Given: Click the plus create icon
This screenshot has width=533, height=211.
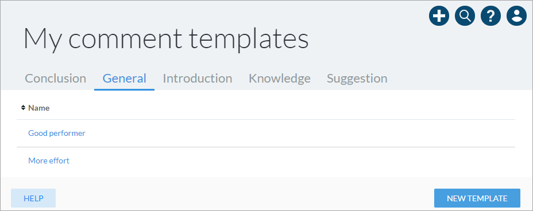Looking at the screenshot, I should pyautogui.click(x=439, y=16).
